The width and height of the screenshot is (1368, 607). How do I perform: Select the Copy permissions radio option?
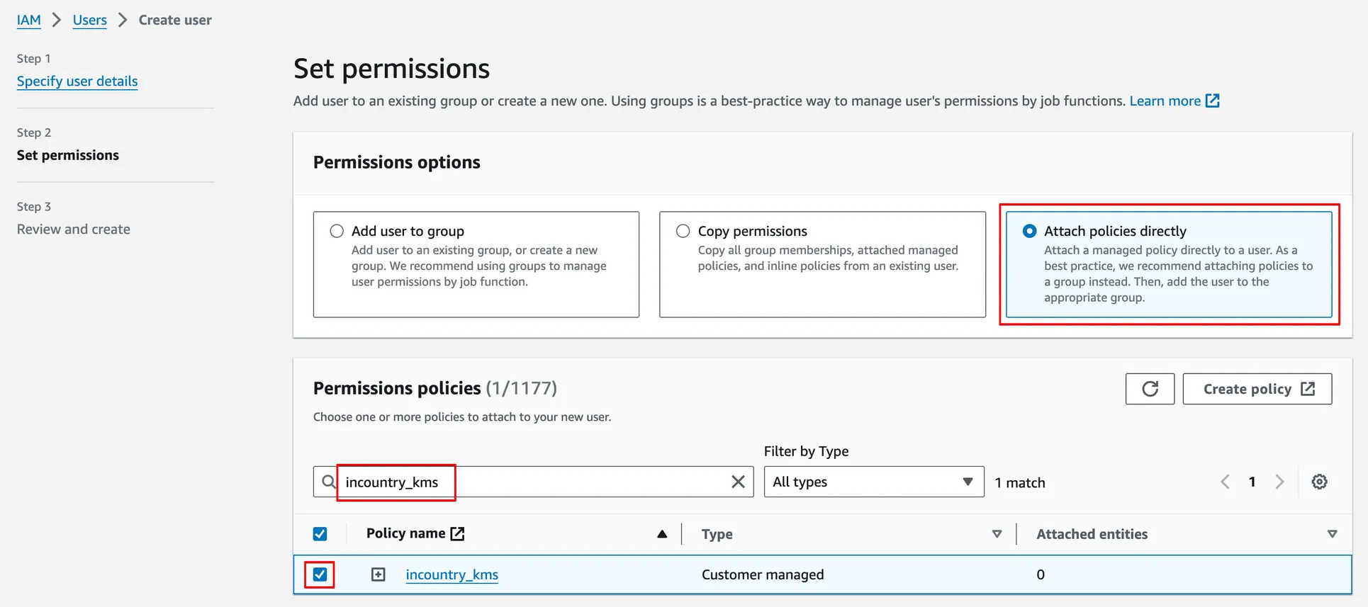tap(683, 231)
